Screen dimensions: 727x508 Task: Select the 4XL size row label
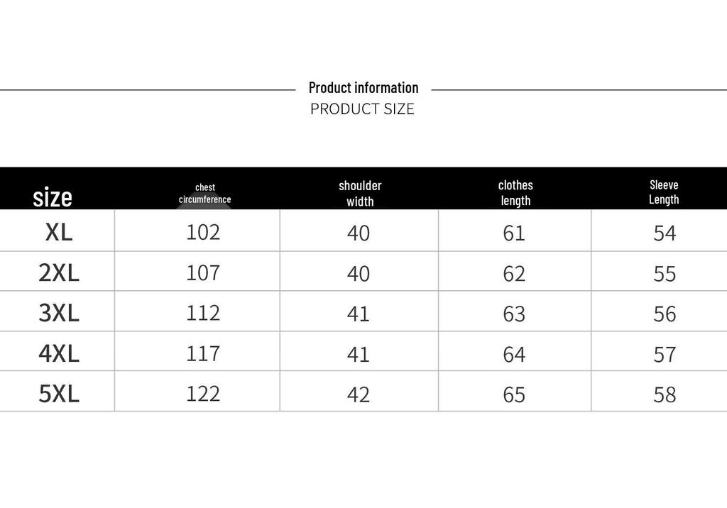pyautogui.click(x=59, y=353)
